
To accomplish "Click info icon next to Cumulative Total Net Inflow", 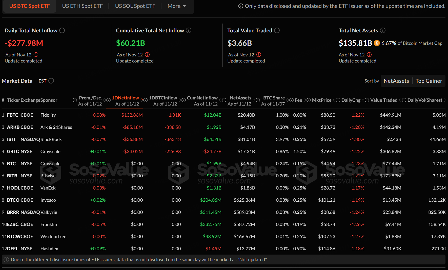I will [189, 31].
